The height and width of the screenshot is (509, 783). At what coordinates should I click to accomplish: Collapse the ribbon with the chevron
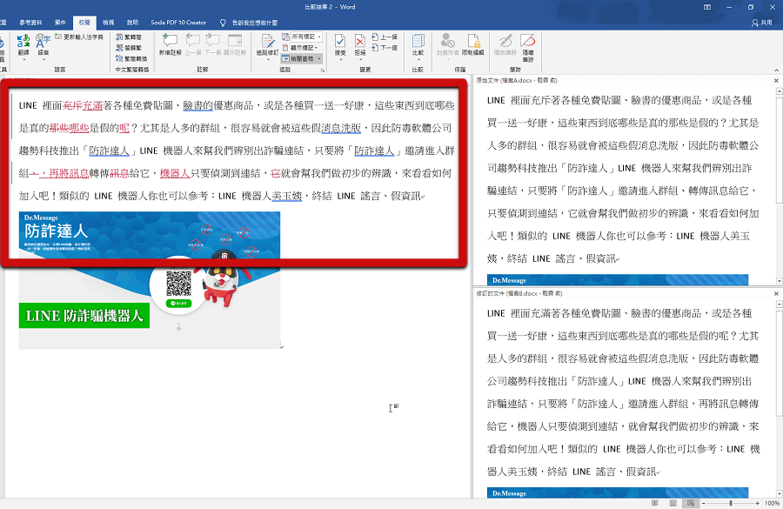click(x=776, y=70)
